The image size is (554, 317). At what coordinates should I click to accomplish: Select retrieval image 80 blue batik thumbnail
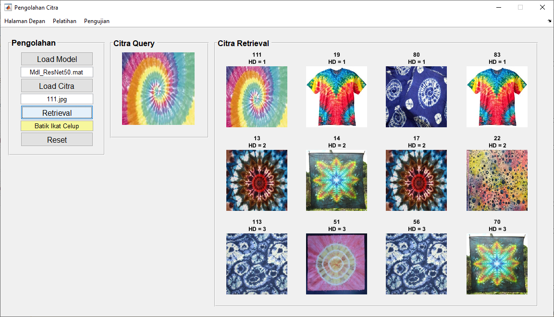tap(416, 97)
